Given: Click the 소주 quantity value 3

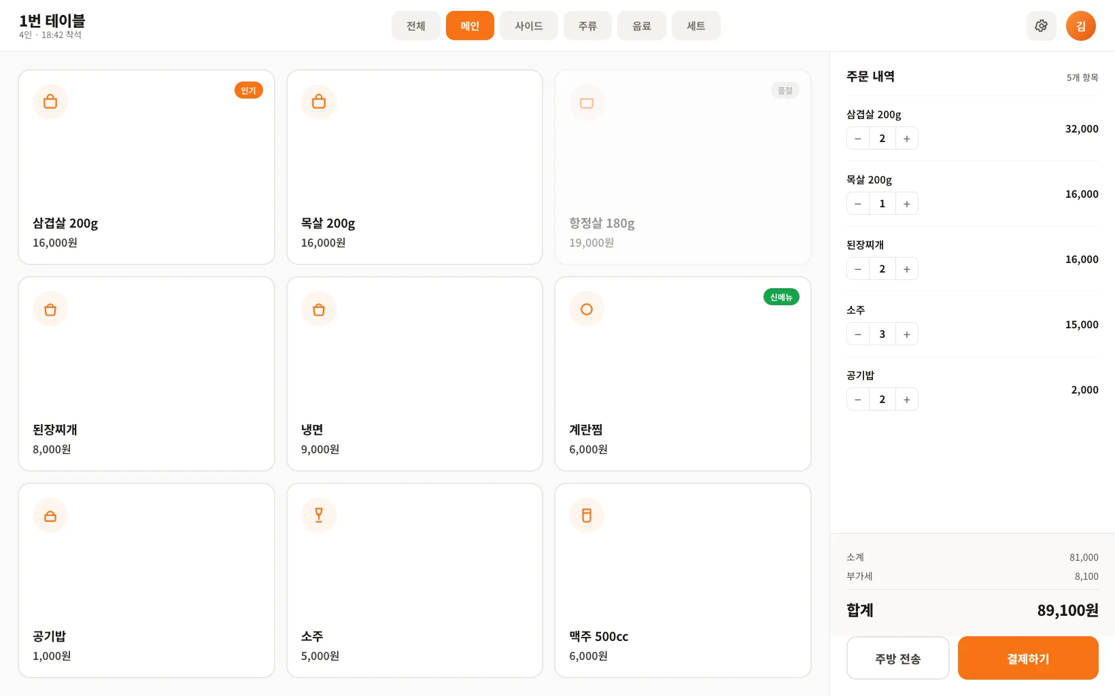Looking at the screenshot, I should (x=882, y=334).
